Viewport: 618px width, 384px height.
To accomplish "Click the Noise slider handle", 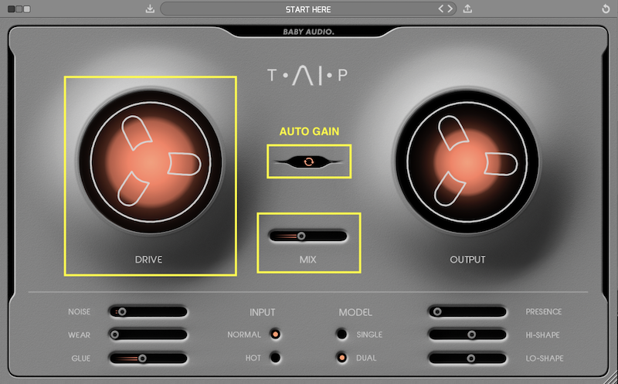I will (122, 312).
